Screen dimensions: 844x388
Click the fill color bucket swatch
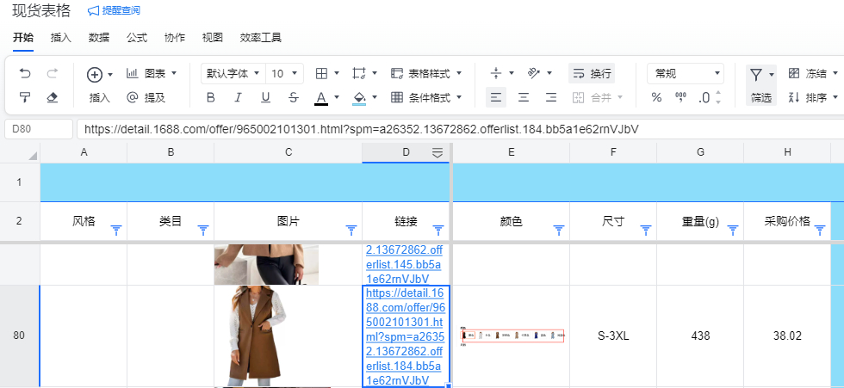(359, 97)
